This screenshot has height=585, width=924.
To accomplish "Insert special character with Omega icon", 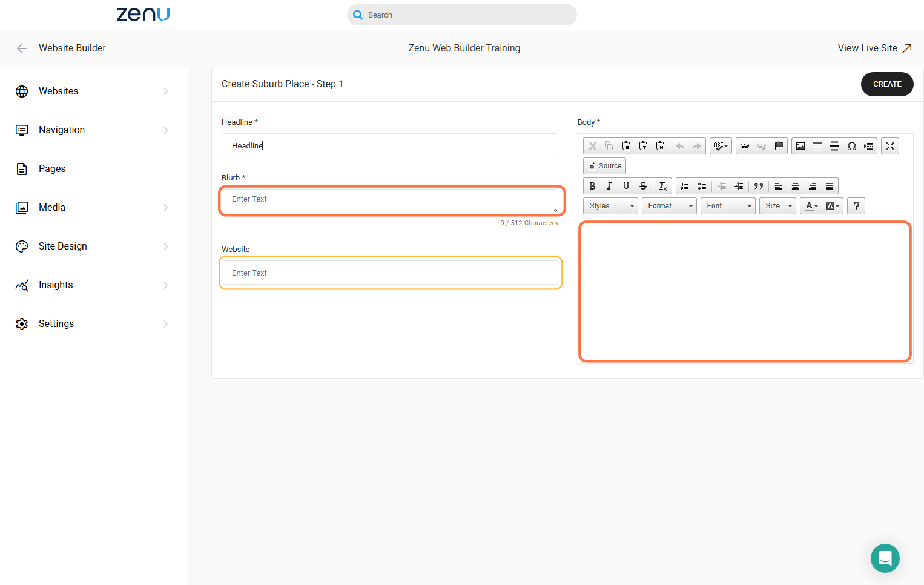I will (851, 146).
